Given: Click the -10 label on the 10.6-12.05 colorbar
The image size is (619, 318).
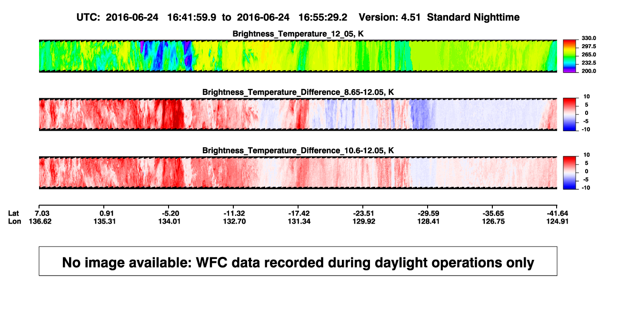Looking at the screenshot, I should [585, 187].
